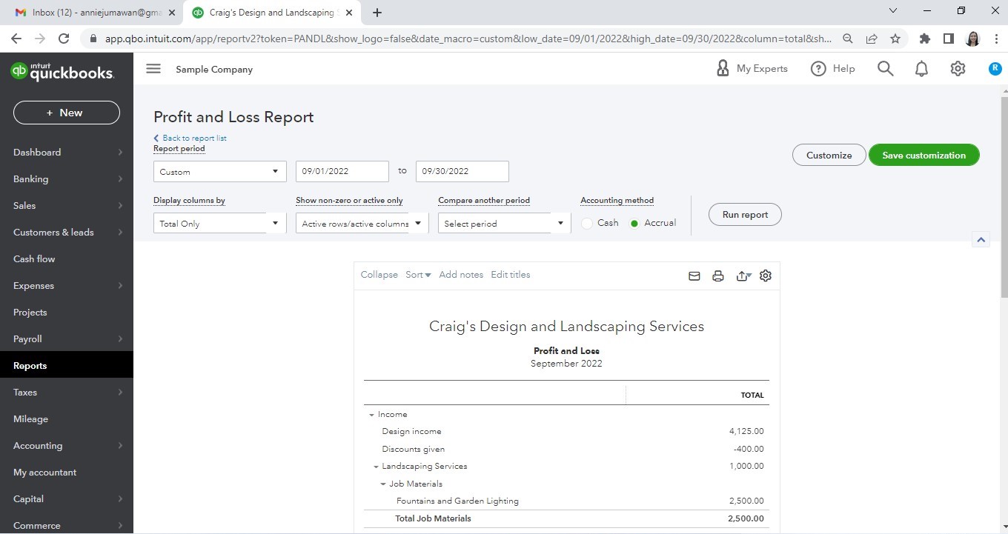Open notifications bell

coord(921,69)
